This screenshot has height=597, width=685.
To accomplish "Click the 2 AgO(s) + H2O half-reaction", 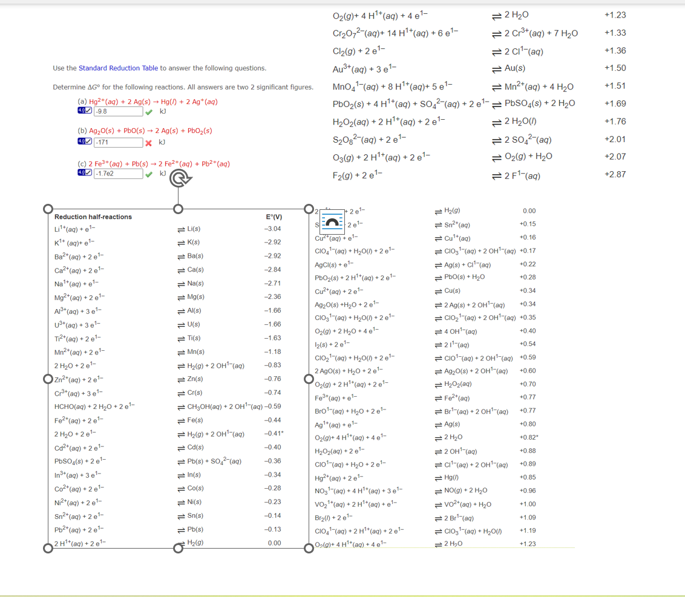I will point(349,371).
